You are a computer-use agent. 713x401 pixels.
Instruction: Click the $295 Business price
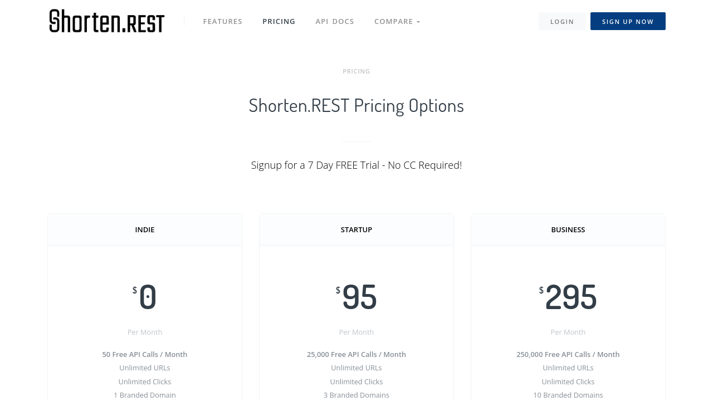click(570, 297)
